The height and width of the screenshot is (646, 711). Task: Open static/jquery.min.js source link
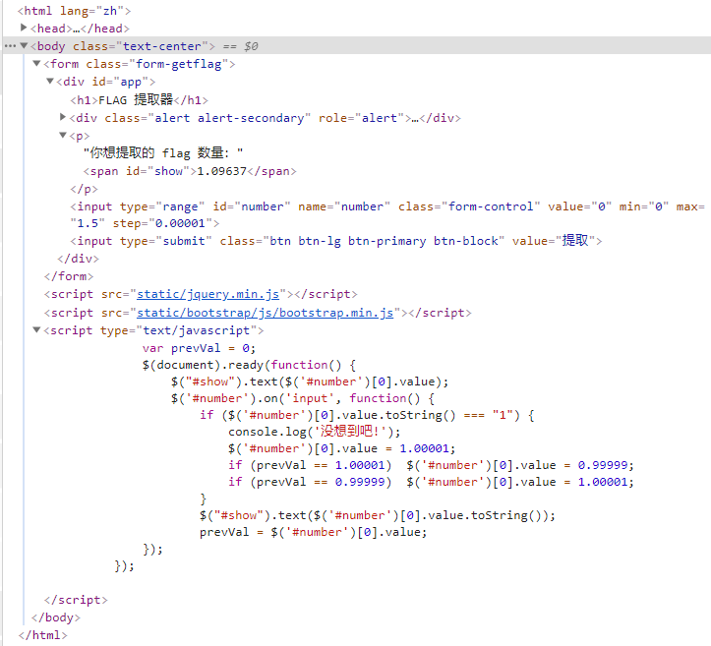click(208, 294)
